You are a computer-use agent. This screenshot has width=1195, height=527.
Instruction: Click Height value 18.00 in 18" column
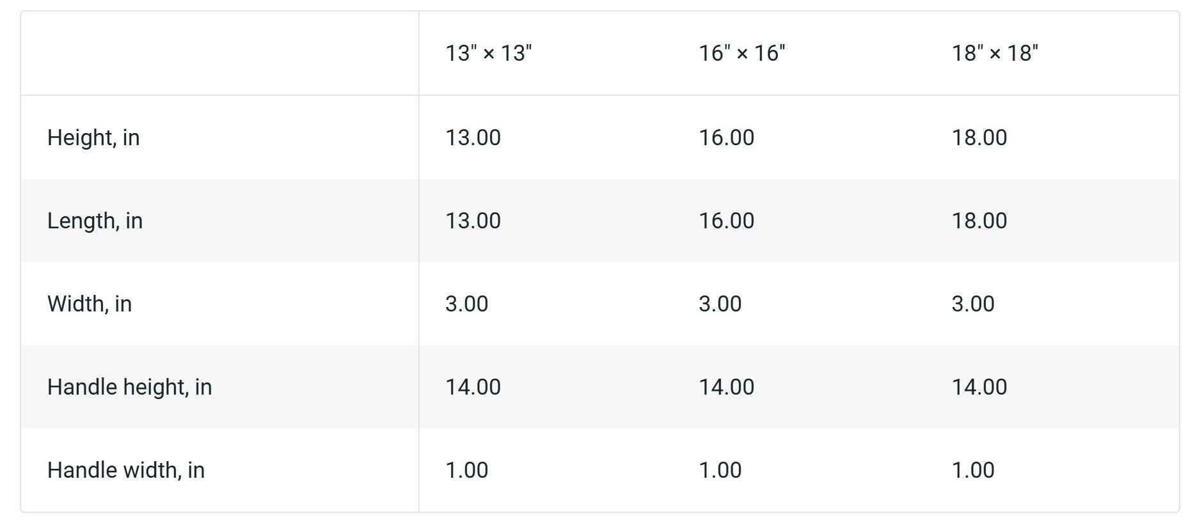pyautogui.click(x=979, y=138)
